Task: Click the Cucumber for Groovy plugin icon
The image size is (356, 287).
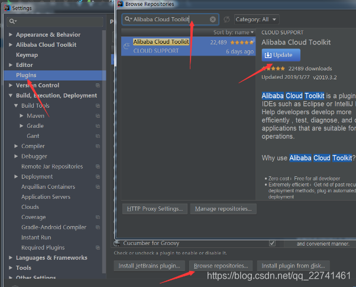Action: tap(116, 243)
